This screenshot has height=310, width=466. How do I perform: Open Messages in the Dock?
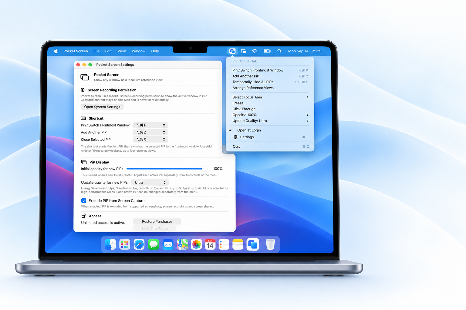(154, 244)
